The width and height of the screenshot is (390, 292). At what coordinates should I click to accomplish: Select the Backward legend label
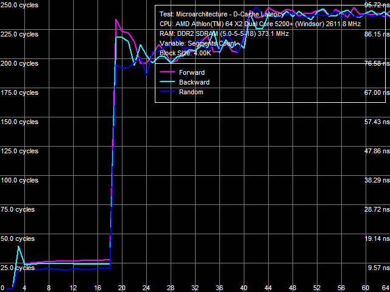pos(194,82)
